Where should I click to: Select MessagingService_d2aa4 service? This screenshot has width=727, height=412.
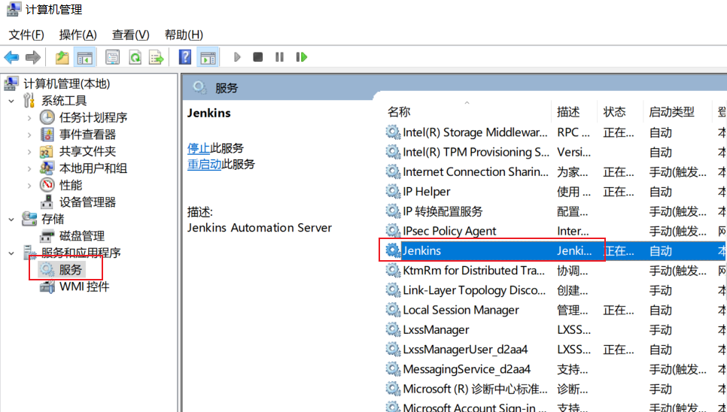(x=555, y=369)
